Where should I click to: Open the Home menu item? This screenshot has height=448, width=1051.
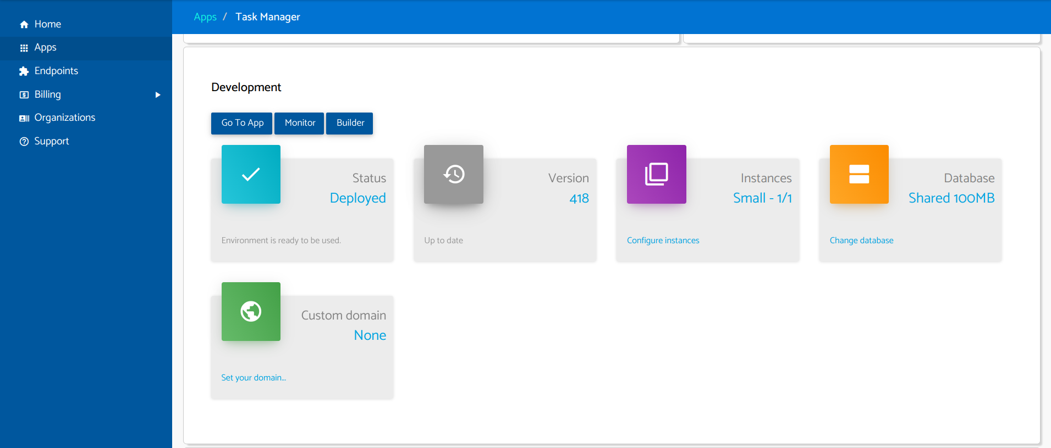coord(86,24)
